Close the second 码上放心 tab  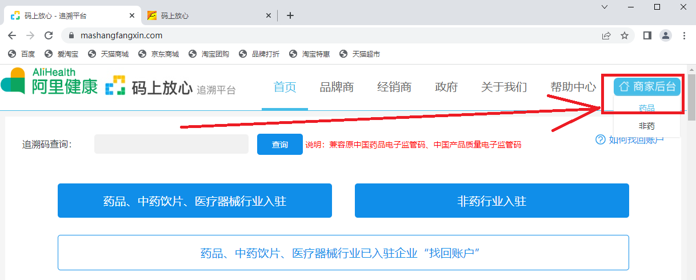click(x=269, y=16)
